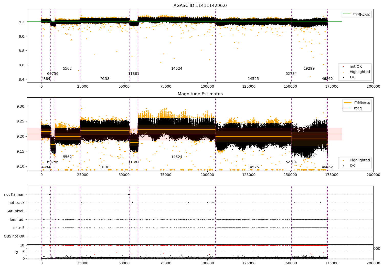Click obsid label 46862 in top plot

point(327,79)
